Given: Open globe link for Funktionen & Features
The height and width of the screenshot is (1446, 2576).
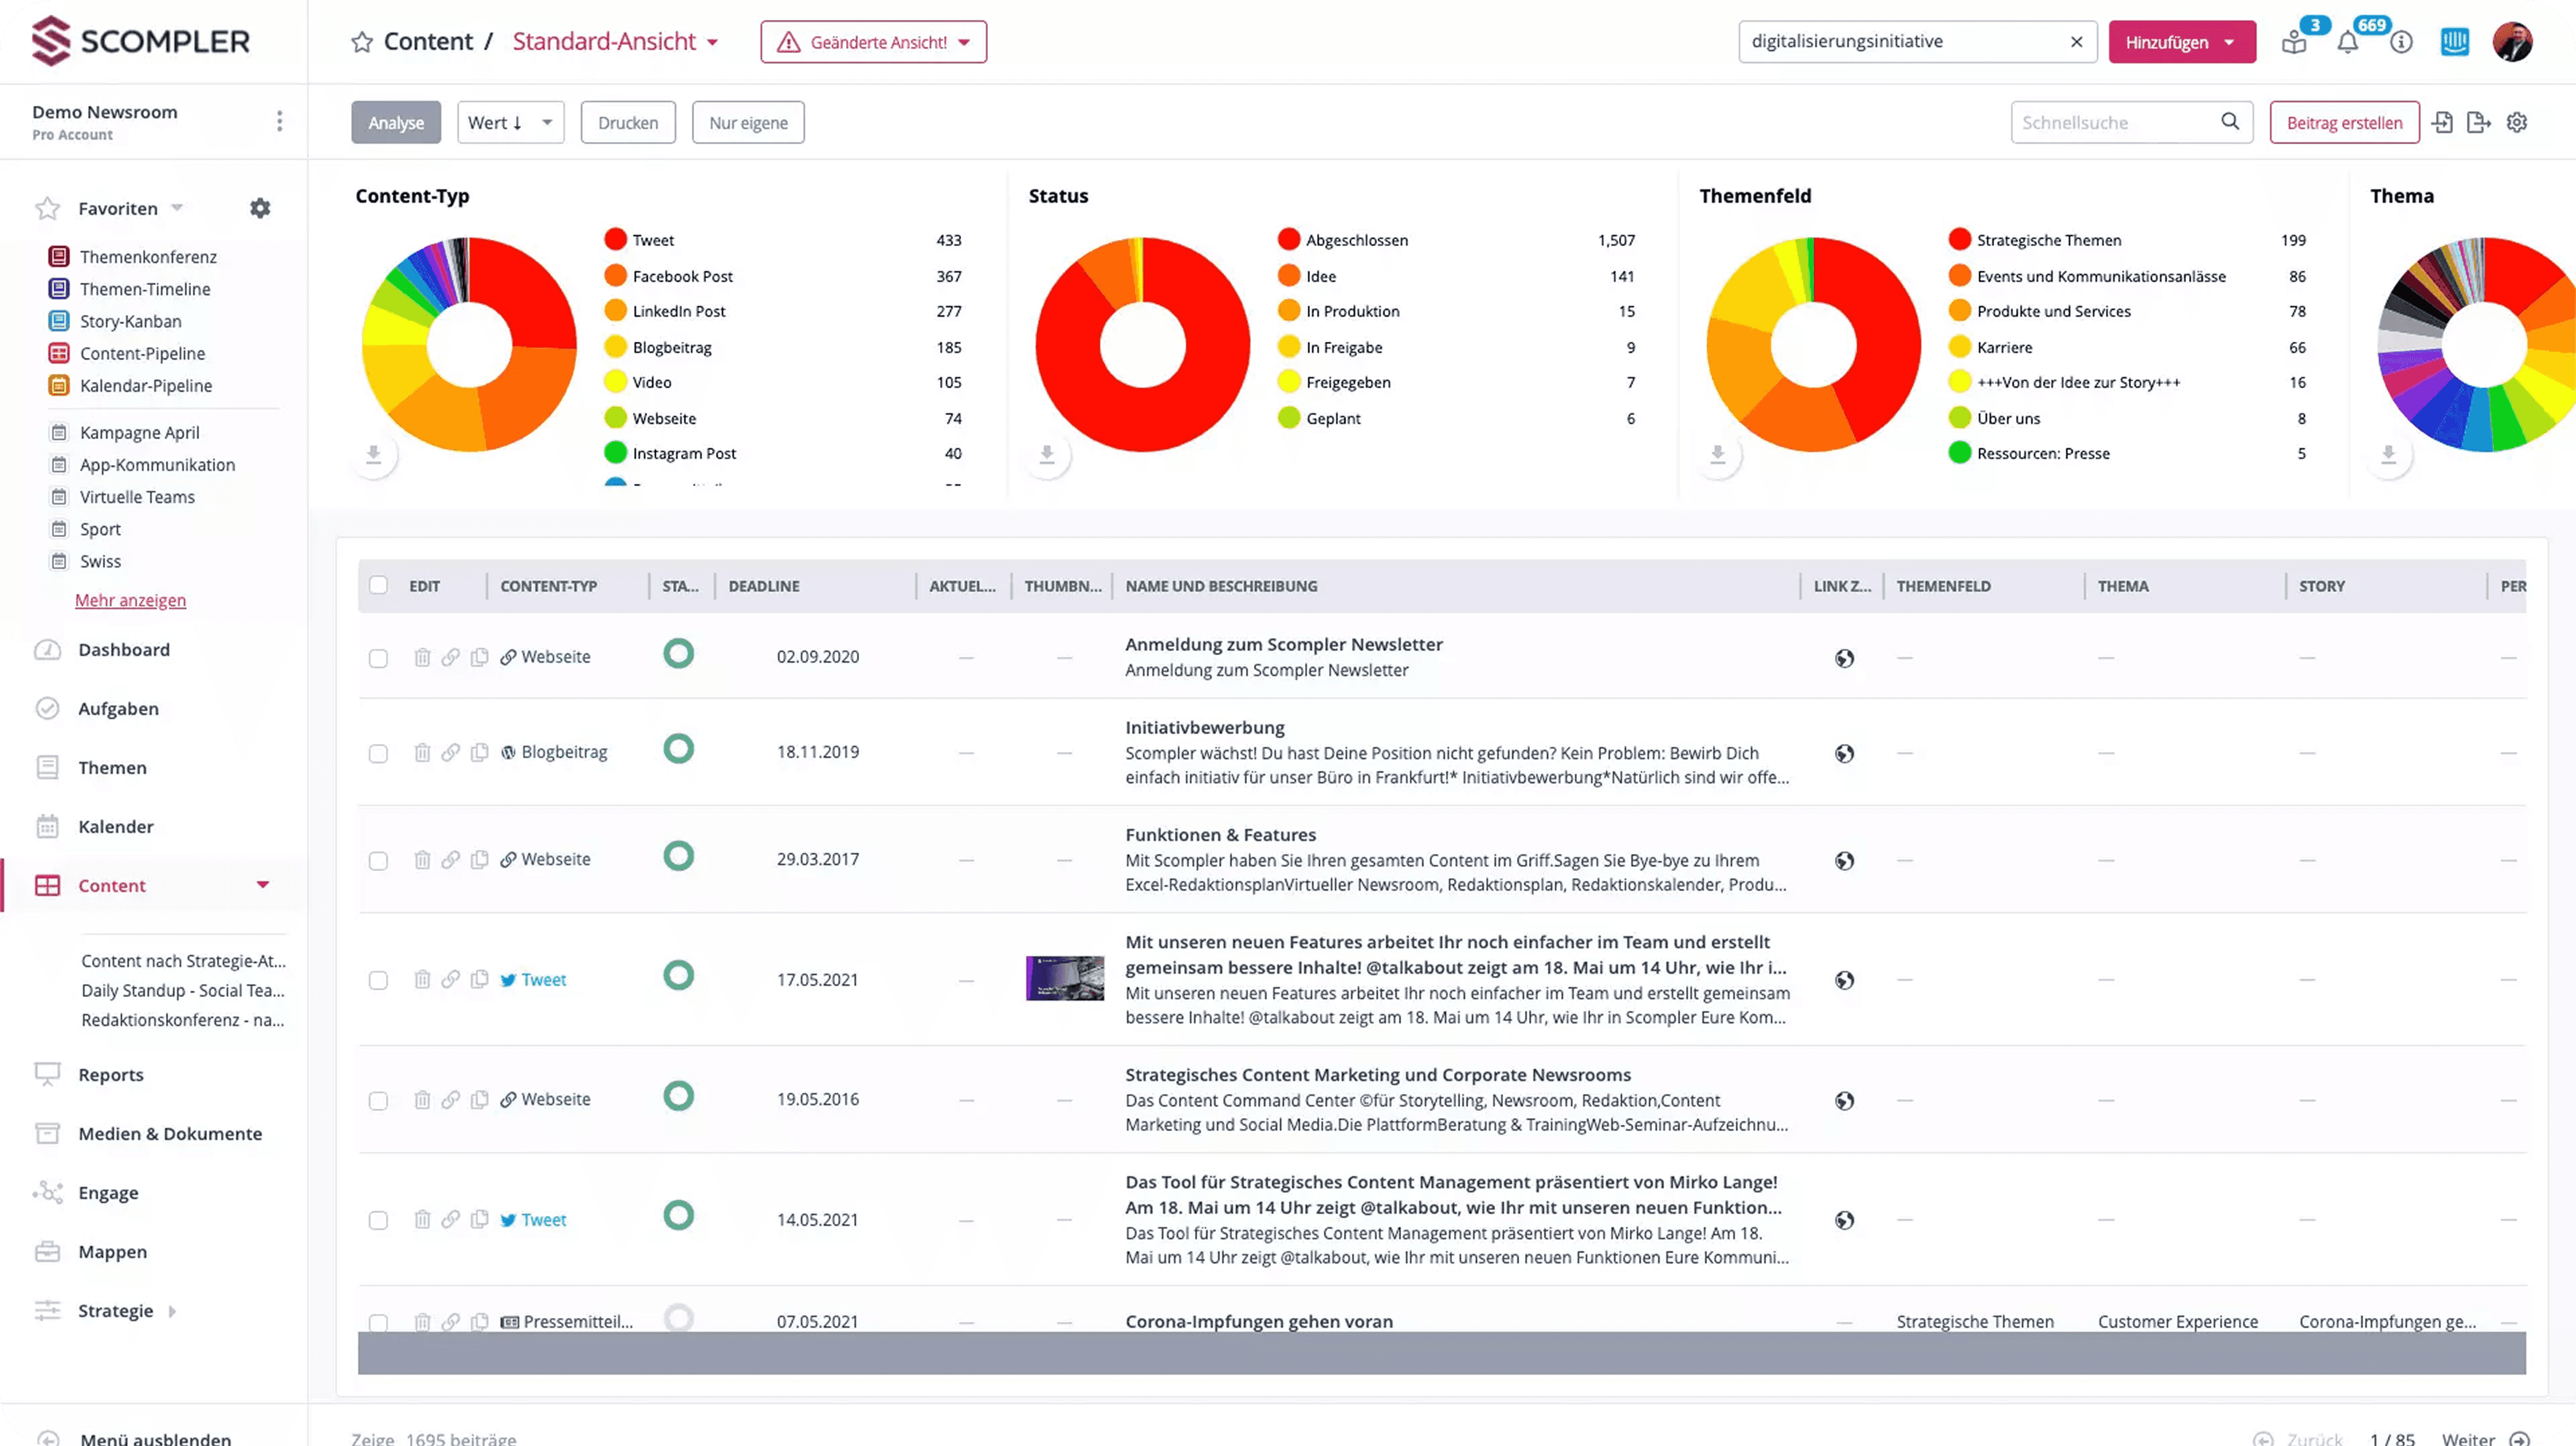Looking at the screenshot, I should [x=1844, y=860].
